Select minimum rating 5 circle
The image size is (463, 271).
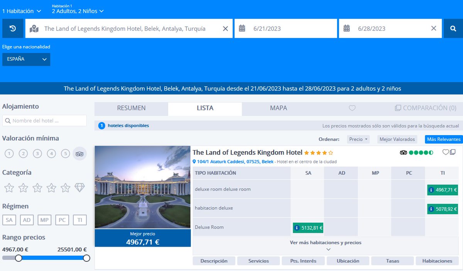coord(66,154)
